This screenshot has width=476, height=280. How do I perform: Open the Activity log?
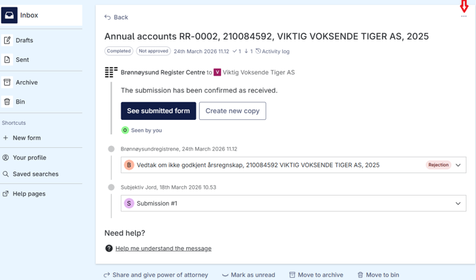coord(272,51)
